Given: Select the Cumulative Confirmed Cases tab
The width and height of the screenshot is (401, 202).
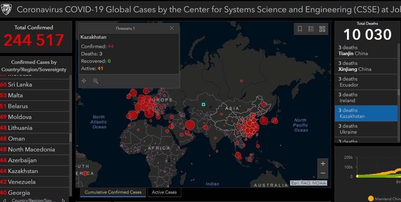Looking at the screenshot, I should click(x=113, y=192).
